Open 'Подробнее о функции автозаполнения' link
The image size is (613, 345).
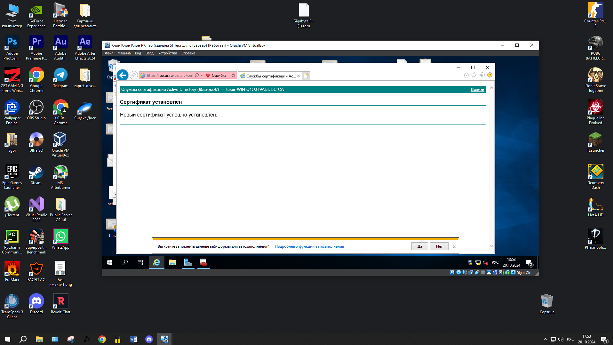[309, 246]
